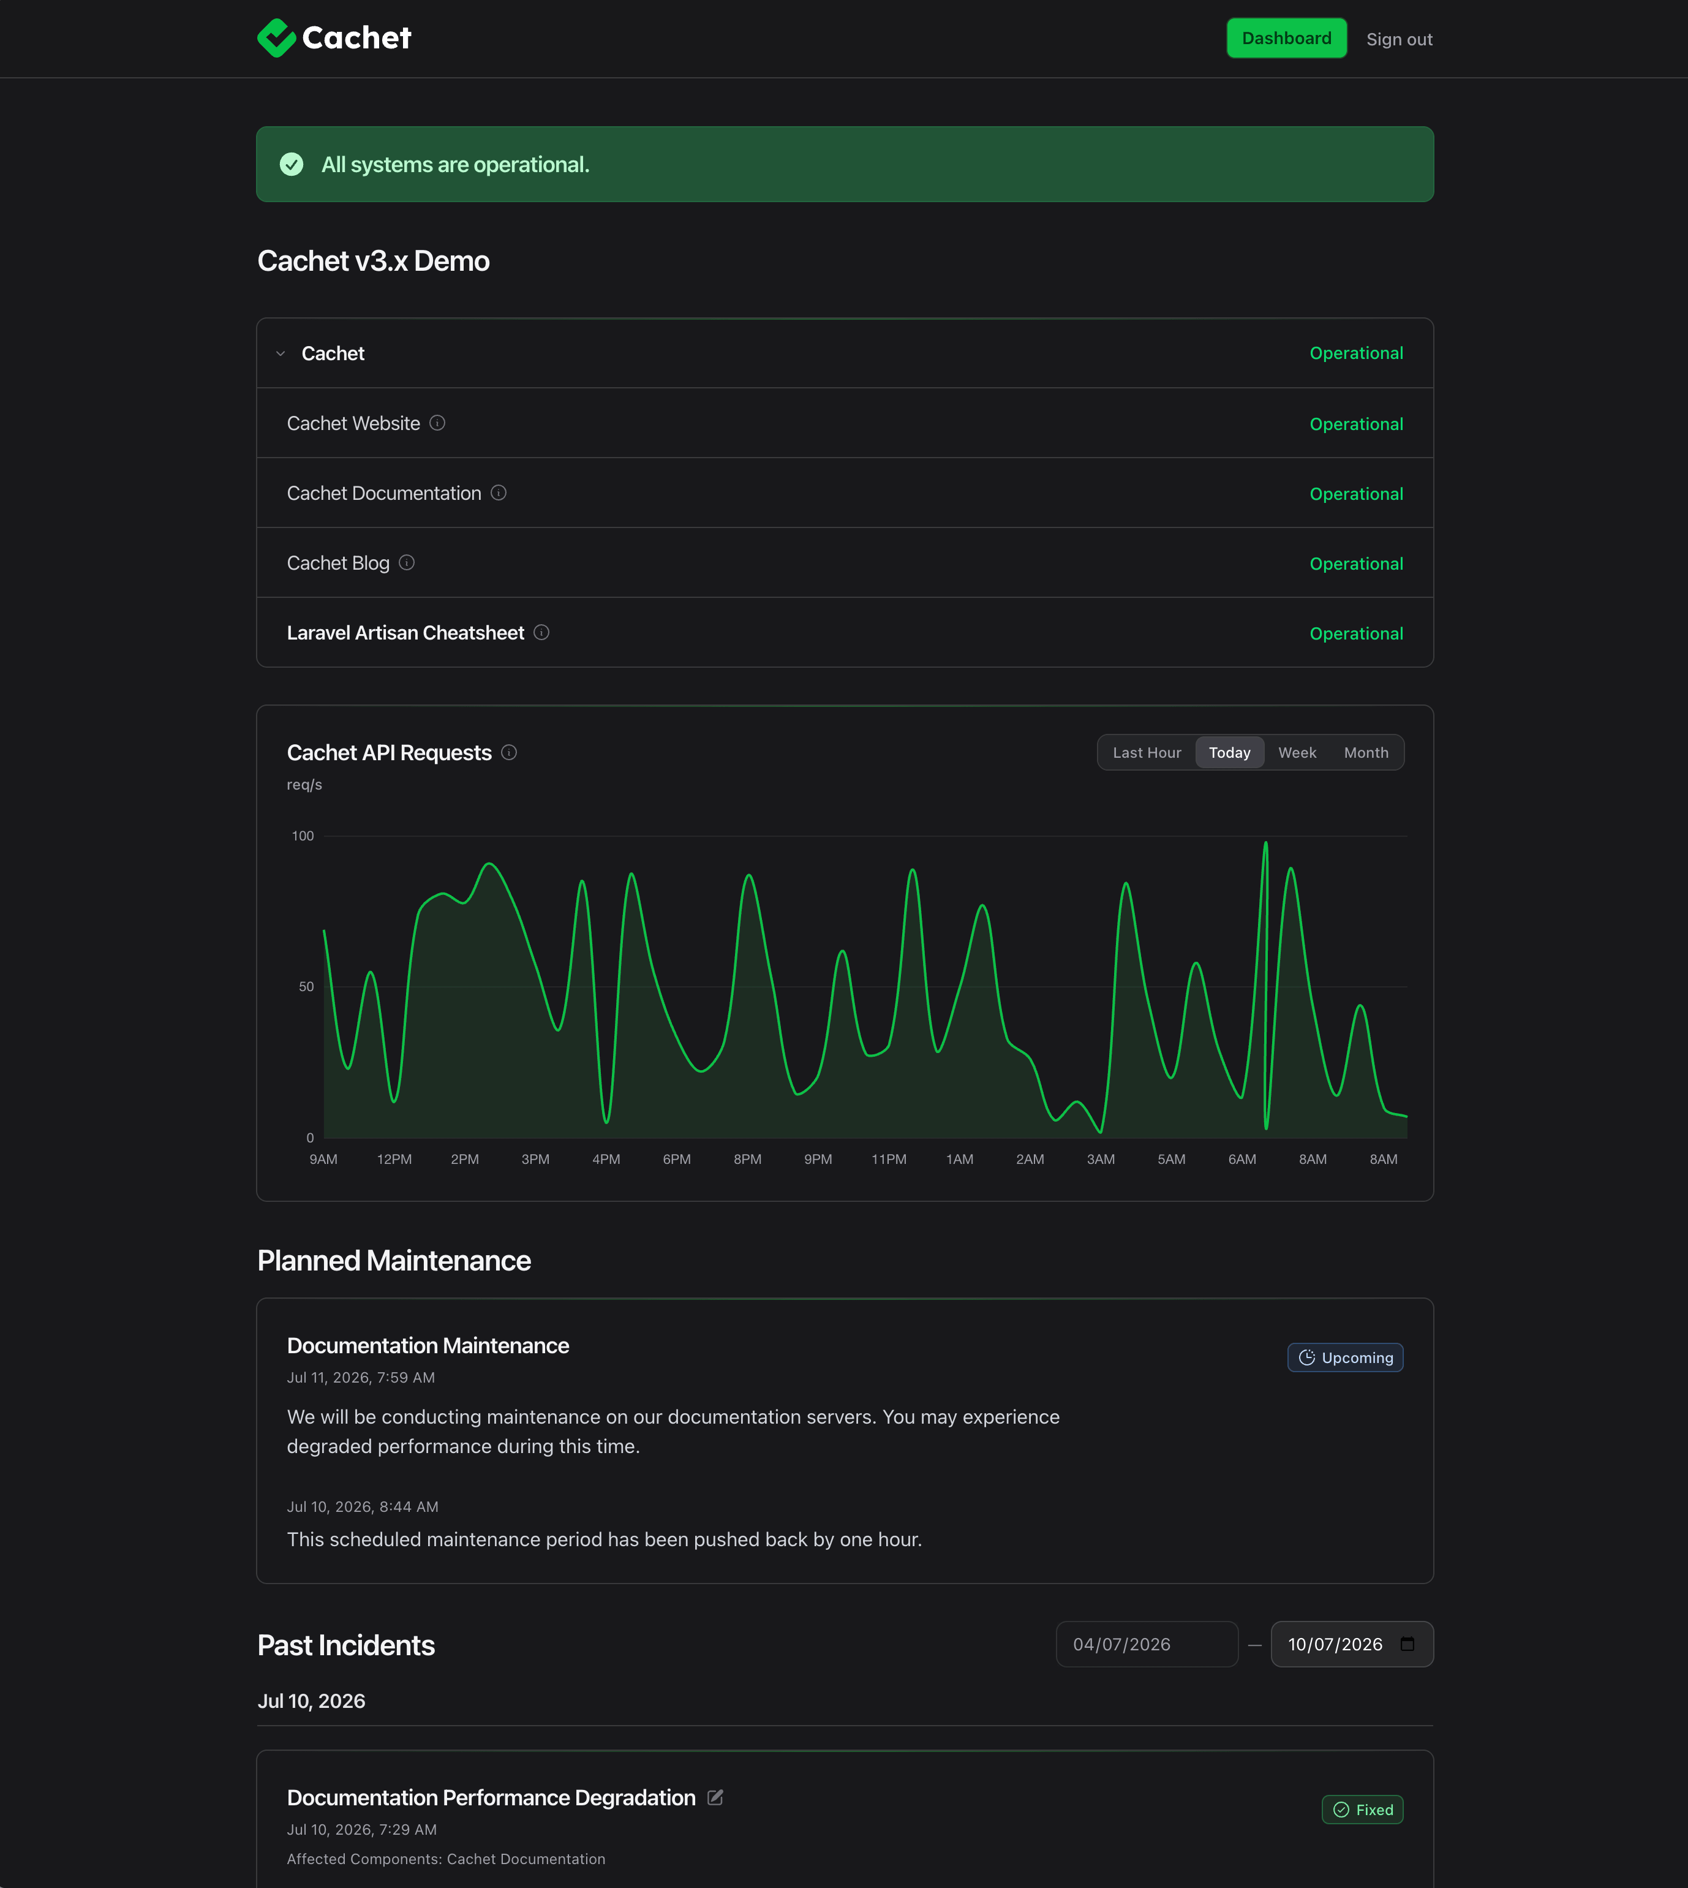This screenshot has height=1888, width=1688.
Task: Click the green operational check icon
Action: pyautogui.click(x=291, y=164)
